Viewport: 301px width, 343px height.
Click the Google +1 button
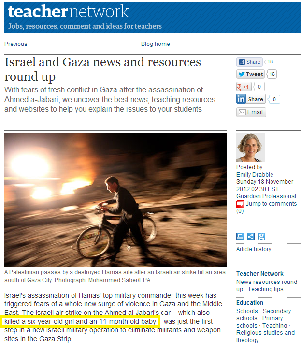pos(244,87)
